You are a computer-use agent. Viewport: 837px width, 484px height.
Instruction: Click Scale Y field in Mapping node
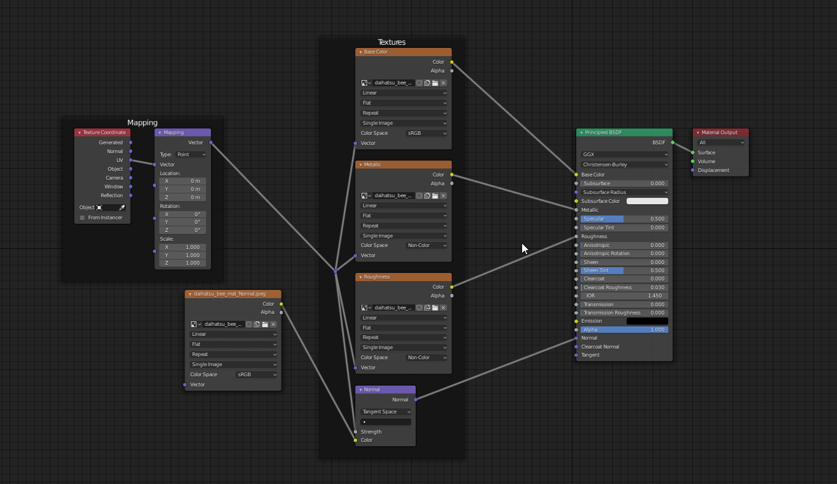point(183,255)
